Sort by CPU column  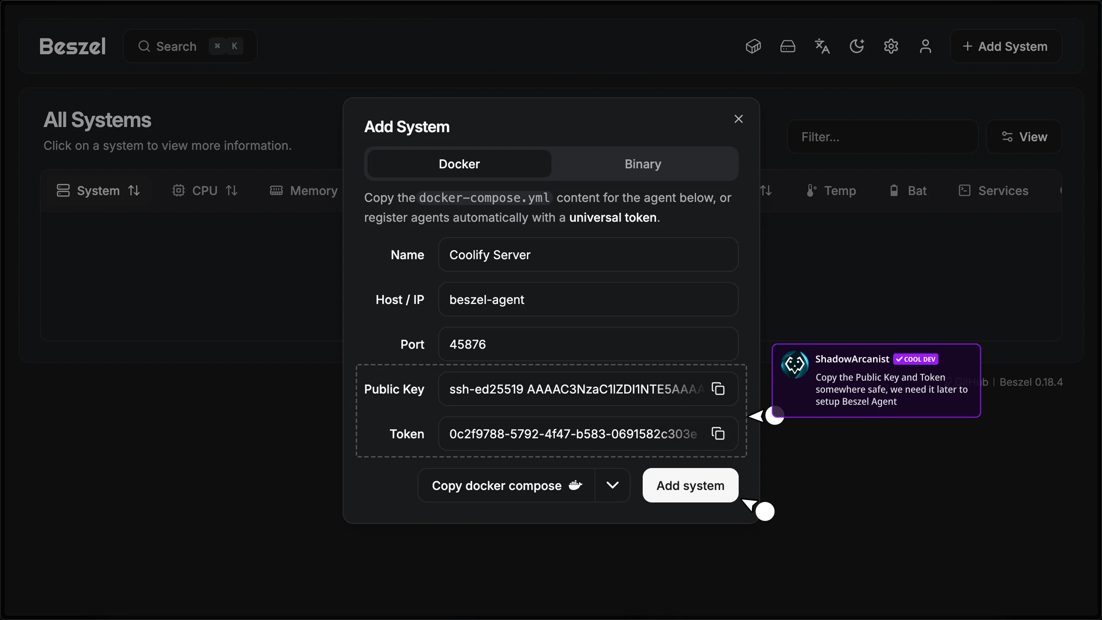[205, 191]
